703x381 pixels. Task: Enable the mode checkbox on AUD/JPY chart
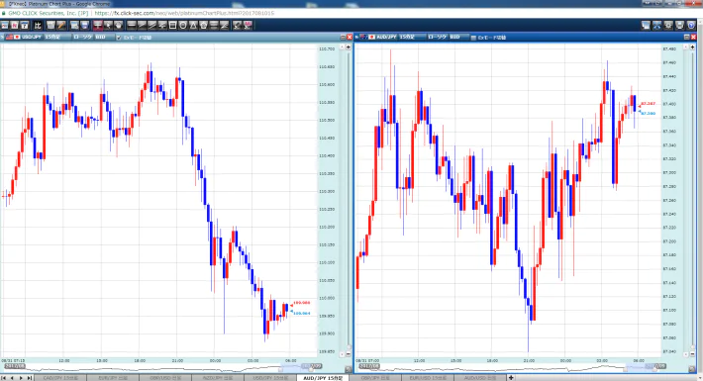(473, 38)
